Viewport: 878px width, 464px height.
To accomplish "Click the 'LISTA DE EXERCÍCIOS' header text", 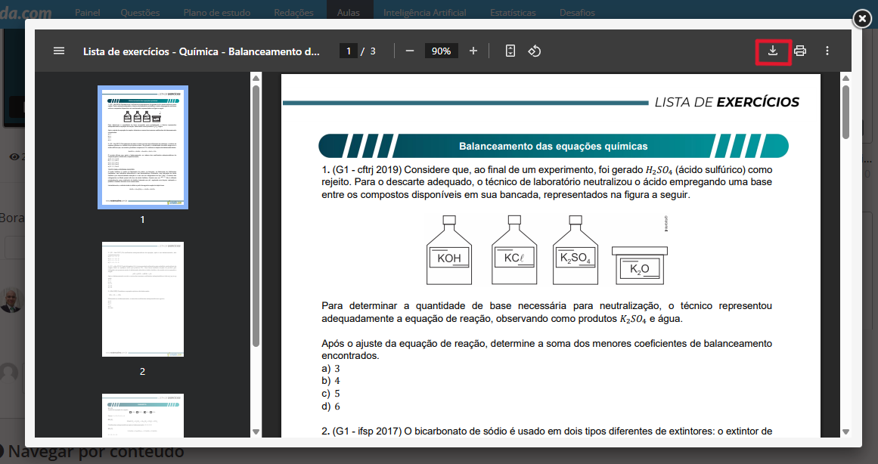I will (727, 102).
